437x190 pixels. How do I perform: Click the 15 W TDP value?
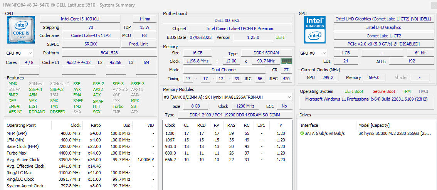click(x=145, y=27)
